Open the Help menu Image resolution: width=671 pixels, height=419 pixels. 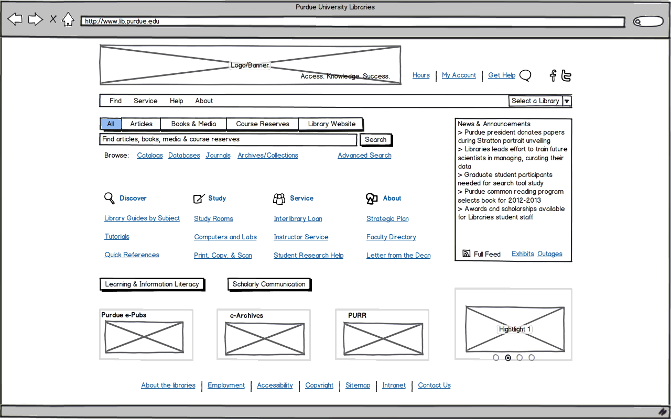pyautogui.click(x=177, y=101)
